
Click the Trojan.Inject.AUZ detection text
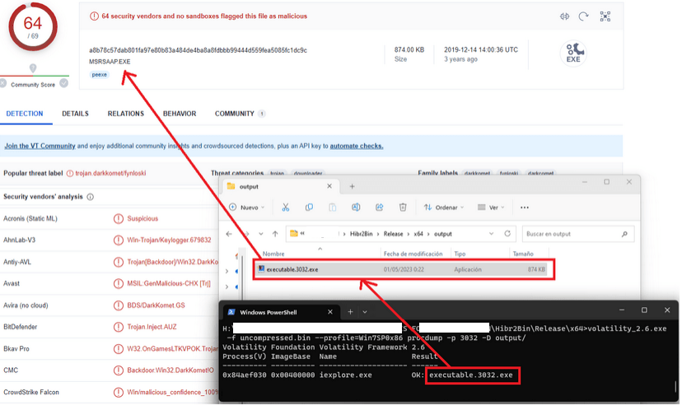[152, 327]
